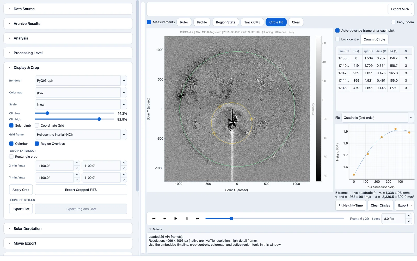This screenshot has height=261, width=417.
Task: Jump to the first frame
Action: click(154, 218)
